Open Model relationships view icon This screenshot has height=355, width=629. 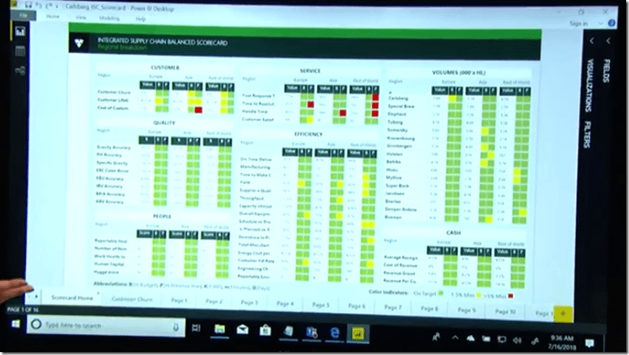click(20, 70)
